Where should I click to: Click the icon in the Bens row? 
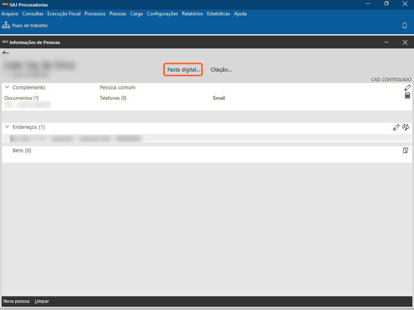click(406, 151)
